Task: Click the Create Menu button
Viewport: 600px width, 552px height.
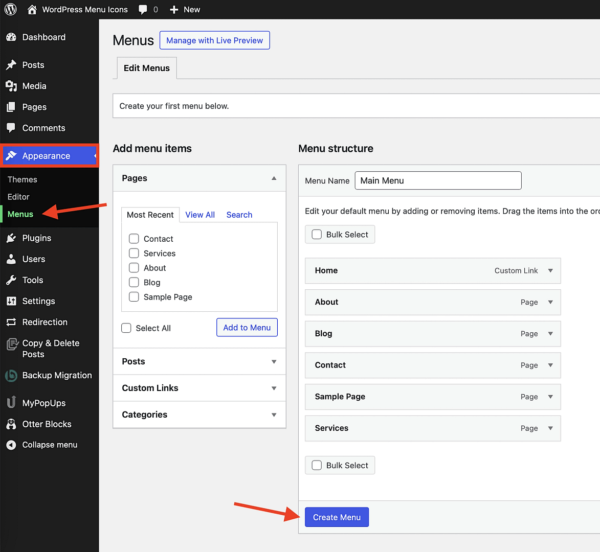Action: tap(337, 517)
